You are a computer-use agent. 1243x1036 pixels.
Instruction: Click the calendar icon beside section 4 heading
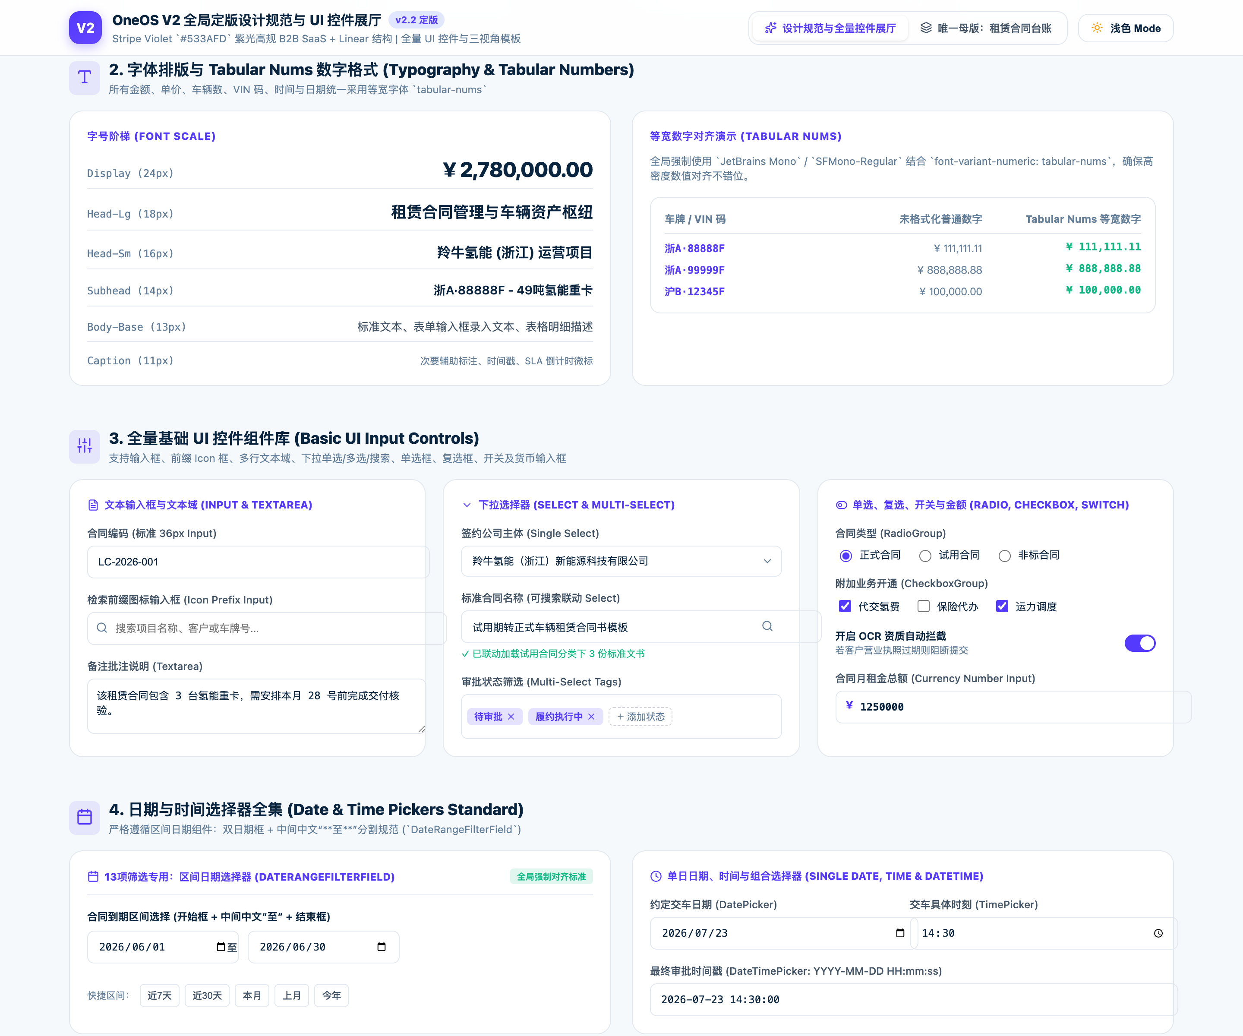(85, 817)
